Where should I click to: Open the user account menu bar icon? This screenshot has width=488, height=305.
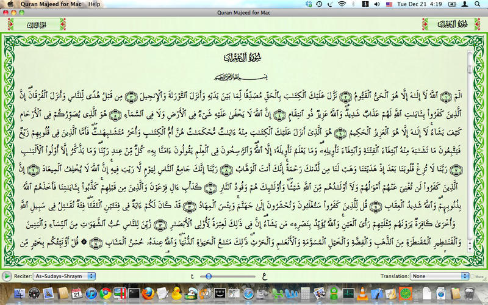point(465,4)
